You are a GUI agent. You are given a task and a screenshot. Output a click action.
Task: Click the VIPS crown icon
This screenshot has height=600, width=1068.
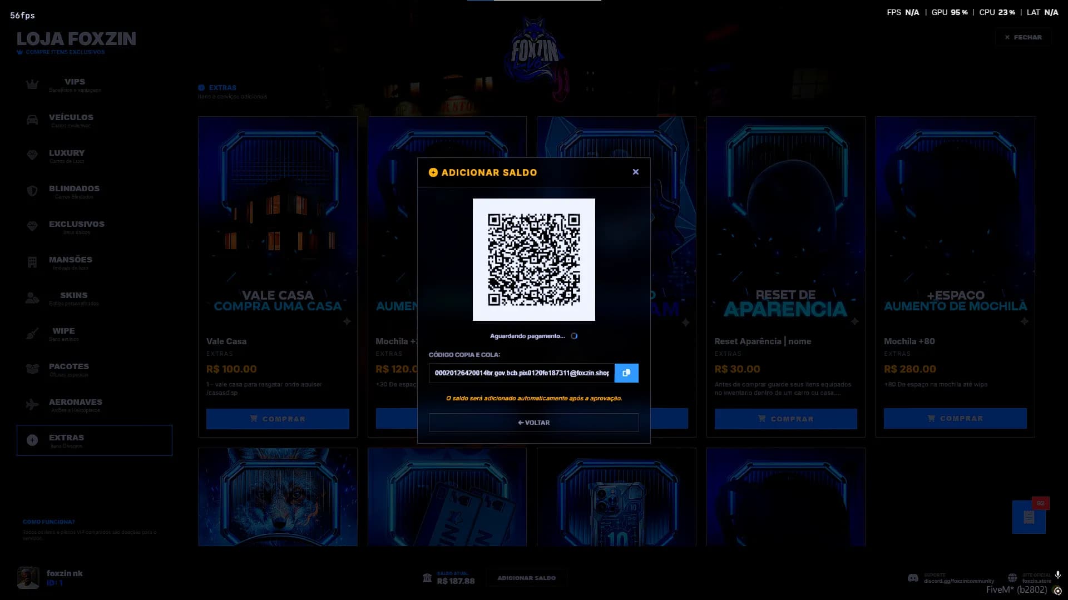32,85
